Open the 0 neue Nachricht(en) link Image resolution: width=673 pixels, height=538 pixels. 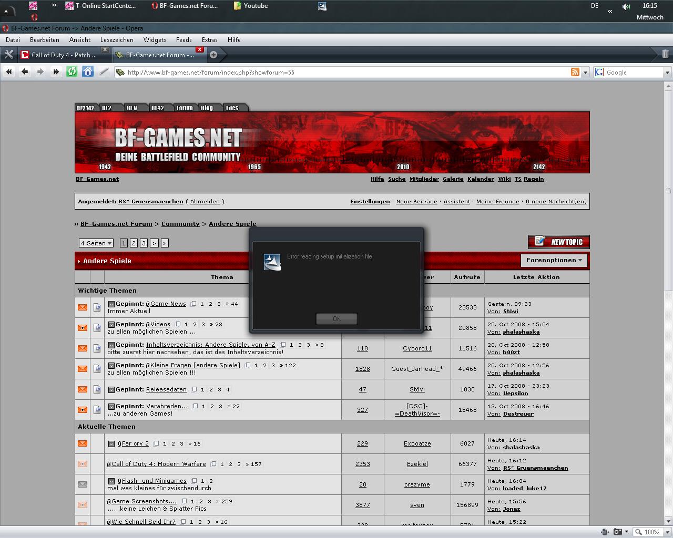[x=556, y=202]
